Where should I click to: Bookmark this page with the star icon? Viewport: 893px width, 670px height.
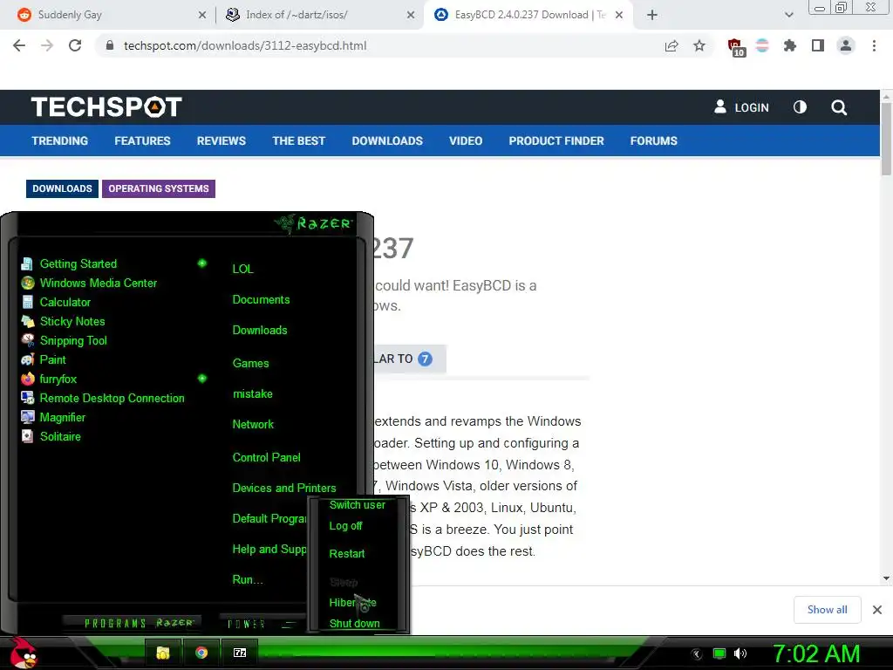point(699,45)
